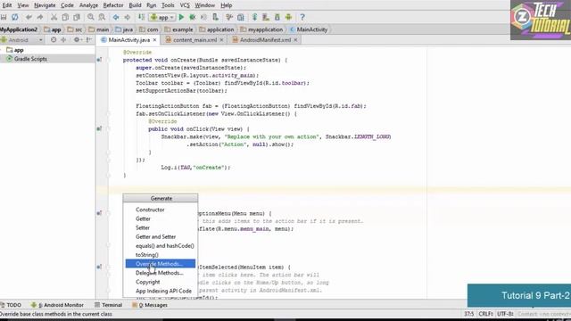This screenshot has height=321, width=571.
Task: Click the UTF-8 encoding status entry
Action: pos(505,314)
